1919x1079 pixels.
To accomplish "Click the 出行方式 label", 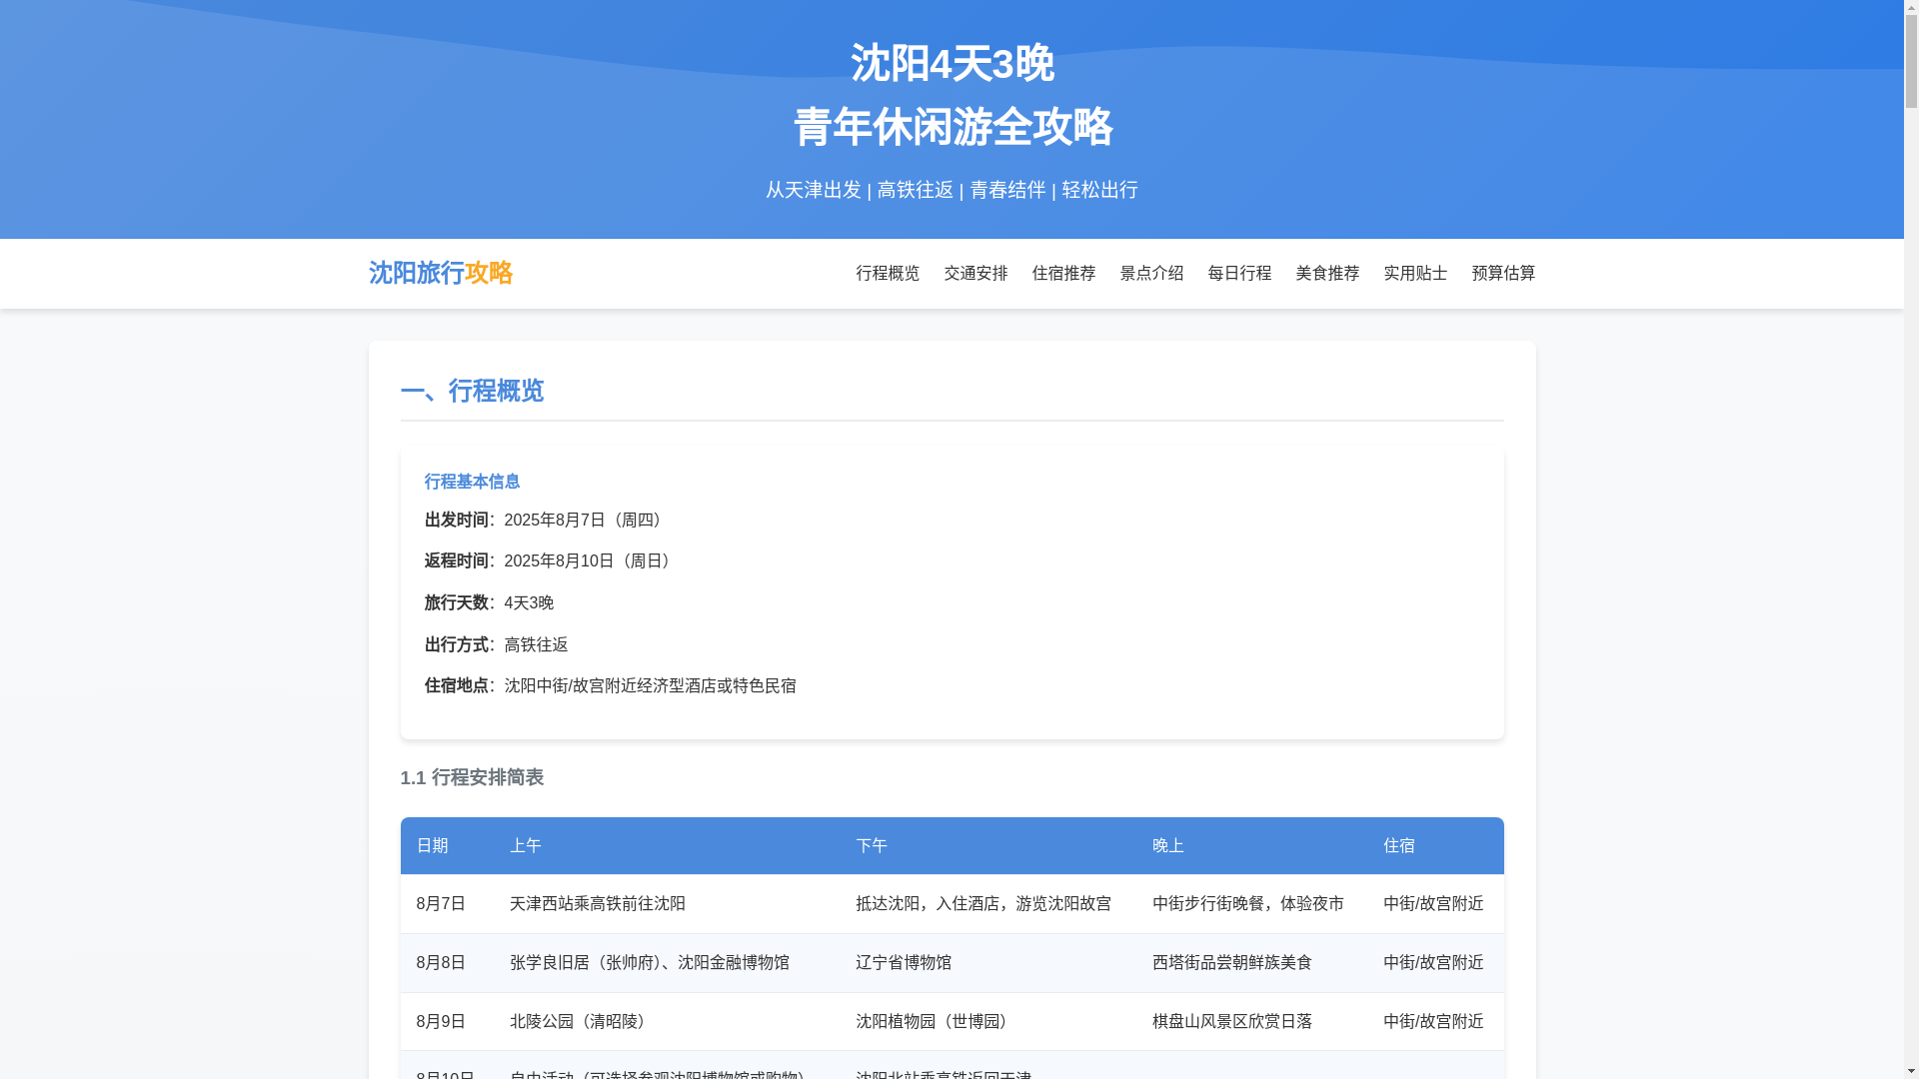I will point(457,644).
